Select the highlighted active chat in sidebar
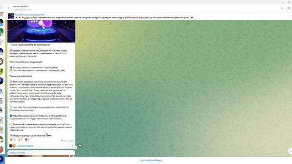Image resolution: width=292 pixels, height=164 pixels. (x=2, y=159)
